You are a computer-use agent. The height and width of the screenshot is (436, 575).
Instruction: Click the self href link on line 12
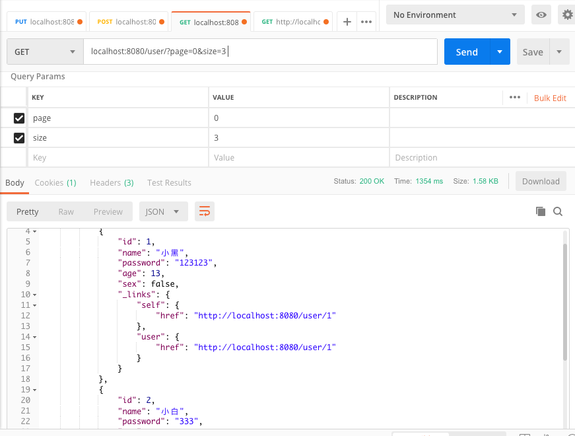pos(265,316)
